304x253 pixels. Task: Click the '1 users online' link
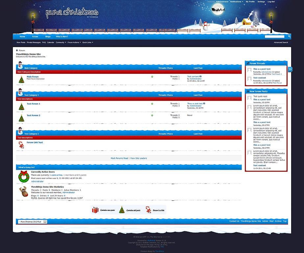click(x=56, y=175)
